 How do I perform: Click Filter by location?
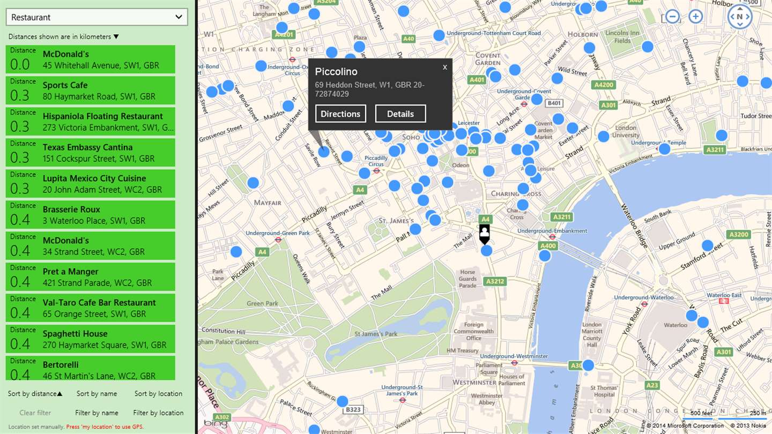[x=158, y=413]
